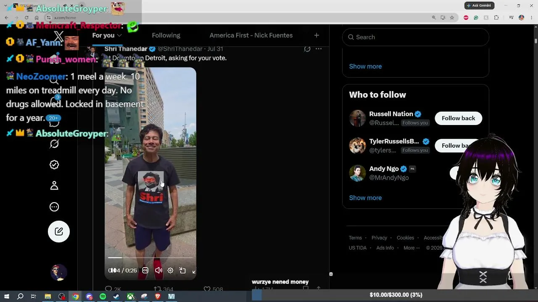
Task: Open Andy Ngo's profile name
Action: tap(384, 169)
